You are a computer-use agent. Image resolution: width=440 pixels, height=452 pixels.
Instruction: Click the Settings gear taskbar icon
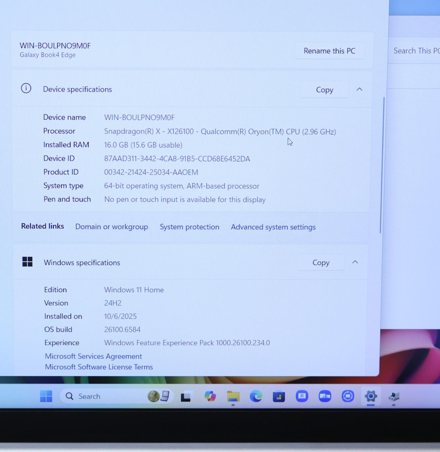(x=370, y=396)
